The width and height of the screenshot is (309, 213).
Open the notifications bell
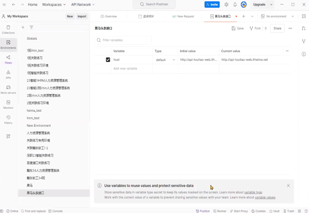[x=235, y=4]
